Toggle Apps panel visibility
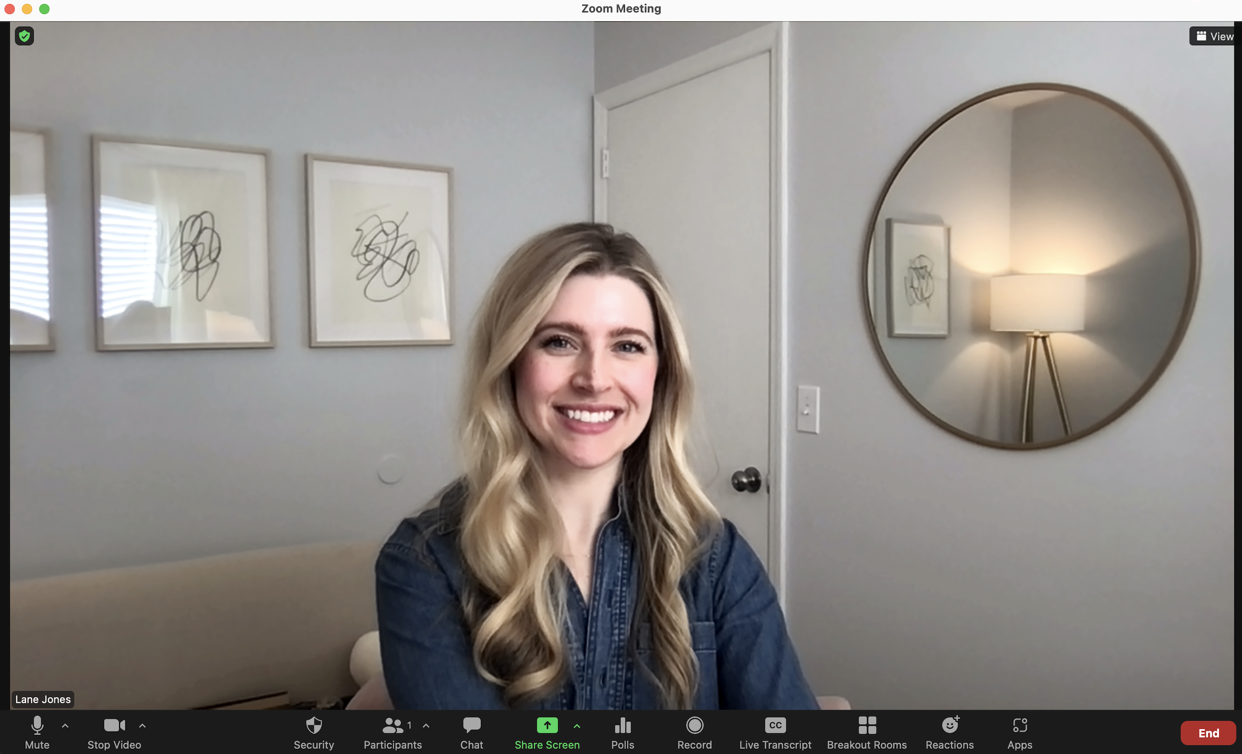This screenshot has height=754, width=1242. (1018, 733)
